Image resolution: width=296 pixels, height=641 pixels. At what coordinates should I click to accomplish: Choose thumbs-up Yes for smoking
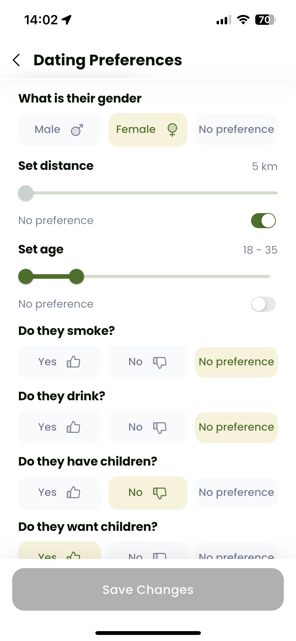click(59, 362)
